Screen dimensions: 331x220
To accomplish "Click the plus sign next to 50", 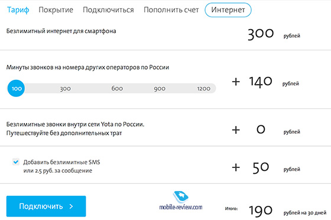I will point(236,167).
